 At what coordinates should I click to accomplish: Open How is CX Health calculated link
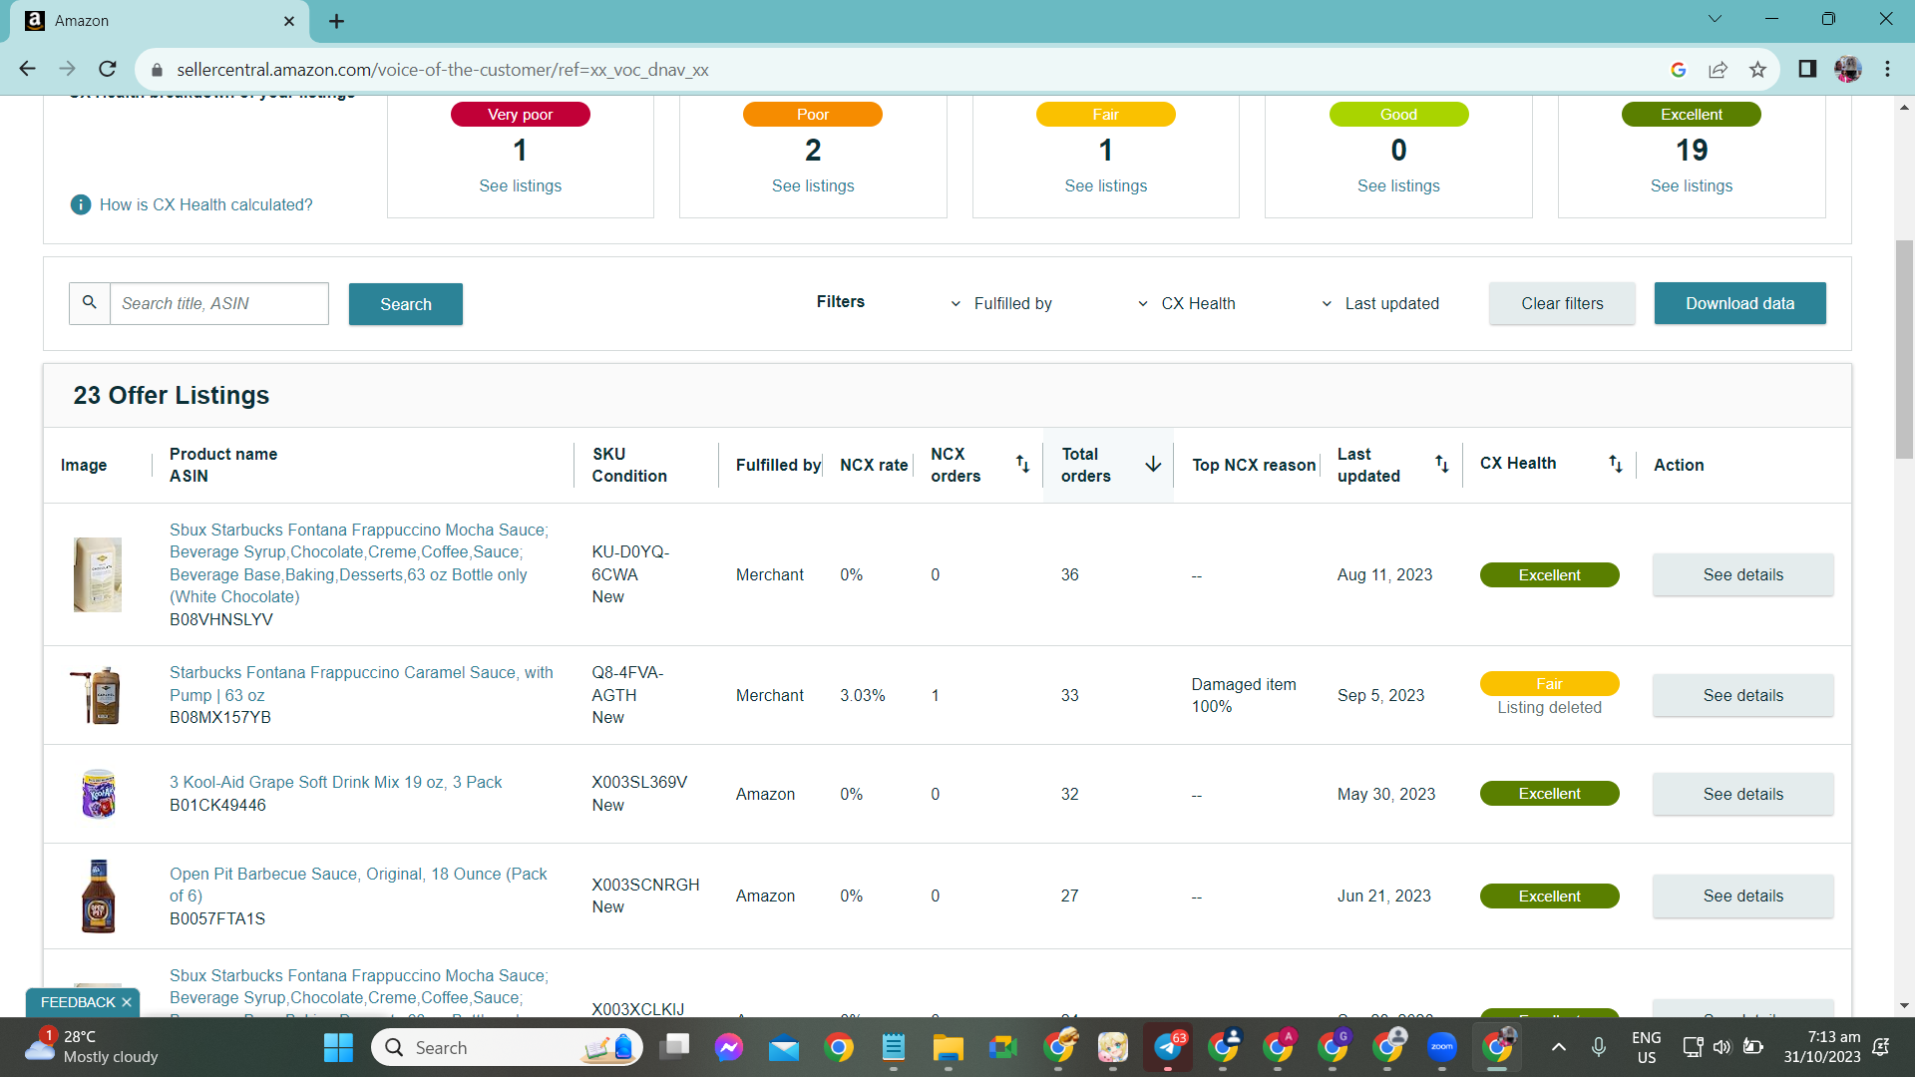[x=206, y=204]
